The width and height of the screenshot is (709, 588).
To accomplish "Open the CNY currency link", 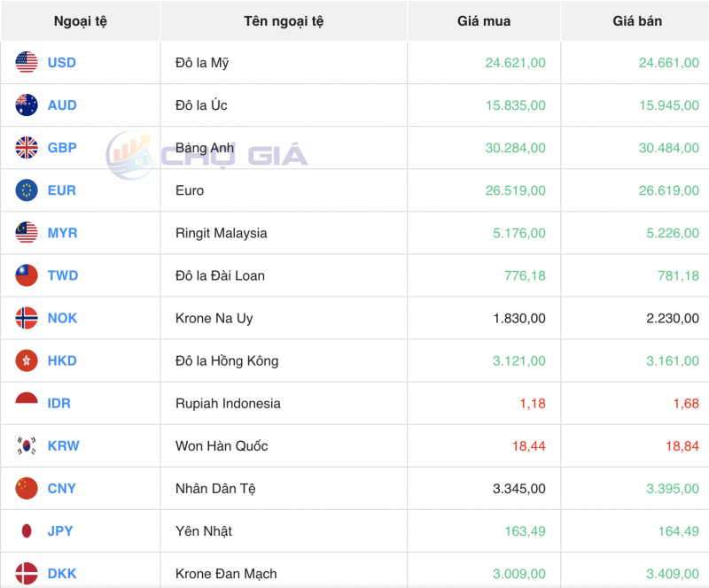I will (x=62, y=488).
